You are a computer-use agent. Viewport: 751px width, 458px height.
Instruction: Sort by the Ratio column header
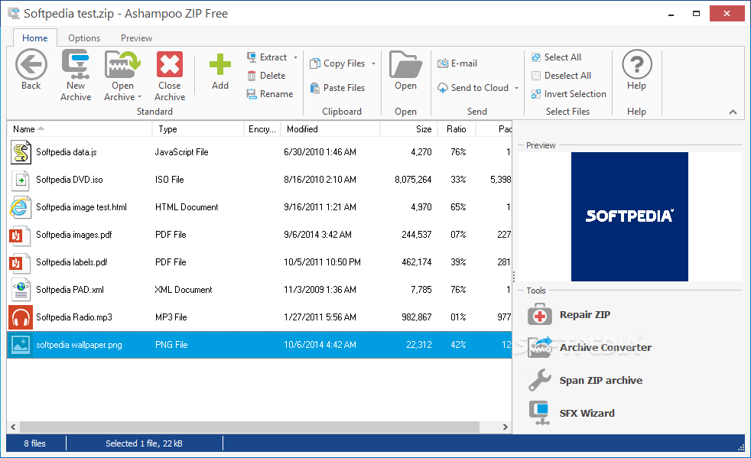[x=457, y=129]
